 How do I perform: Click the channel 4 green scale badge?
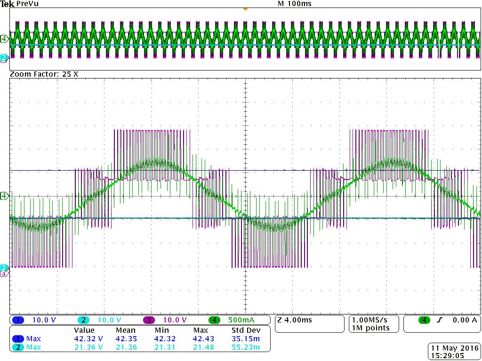[214, 320]
